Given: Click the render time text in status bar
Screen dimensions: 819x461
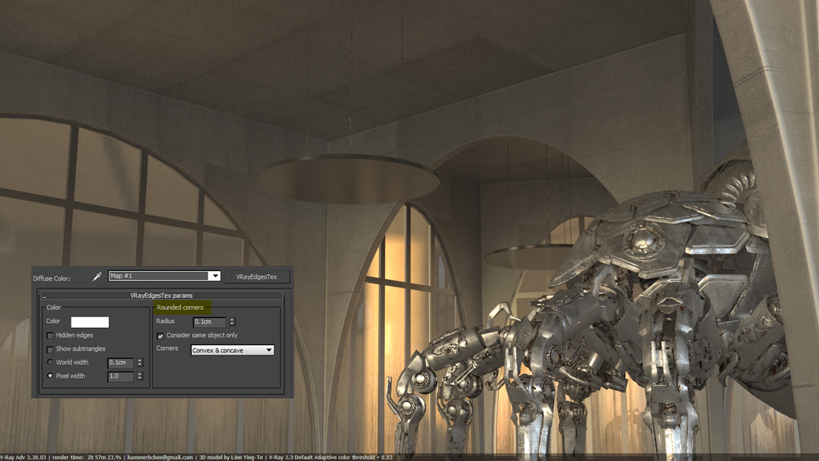Looking at the screenshot, I should coord(86,457).
